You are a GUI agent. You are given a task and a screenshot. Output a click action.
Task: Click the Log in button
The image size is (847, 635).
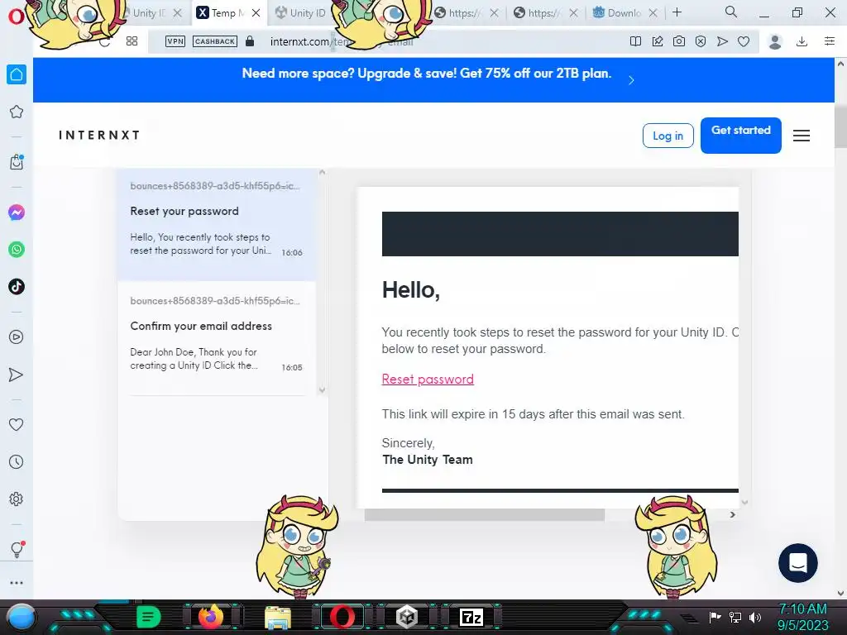pyautogui.click(x=668, y=136)
